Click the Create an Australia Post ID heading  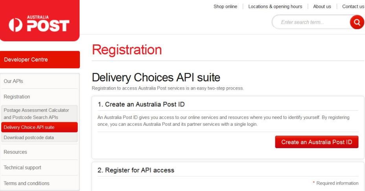(141, 104)
